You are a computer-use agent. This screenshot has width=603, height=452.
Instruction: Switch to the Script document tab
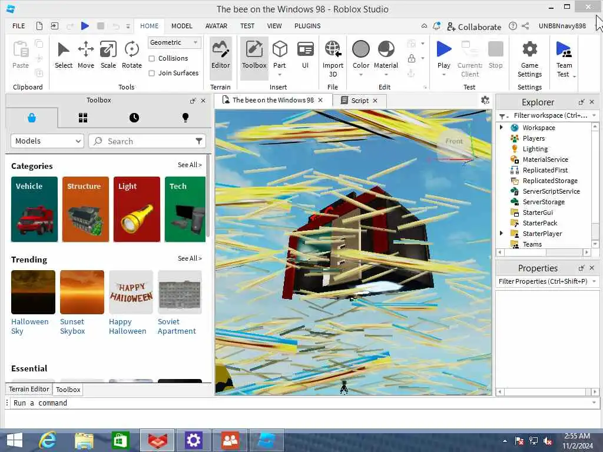pos(359,100)
